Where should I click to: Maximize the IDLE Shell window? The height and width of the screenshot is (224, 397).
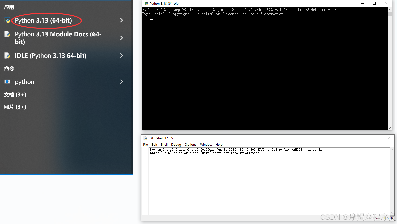tap(377, 138)
